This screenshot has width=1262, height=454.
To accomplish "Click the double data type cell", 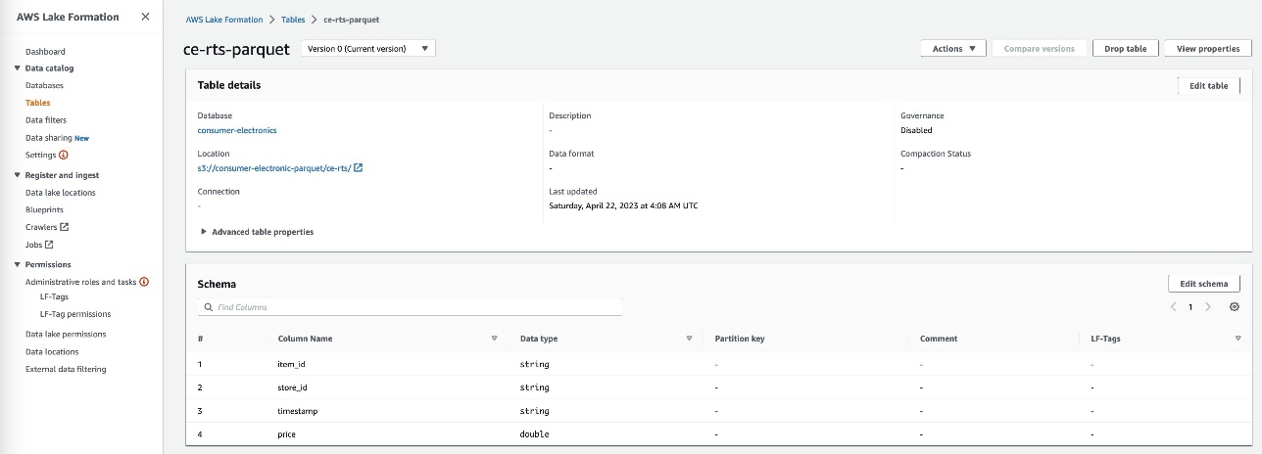I will [534, 433].
